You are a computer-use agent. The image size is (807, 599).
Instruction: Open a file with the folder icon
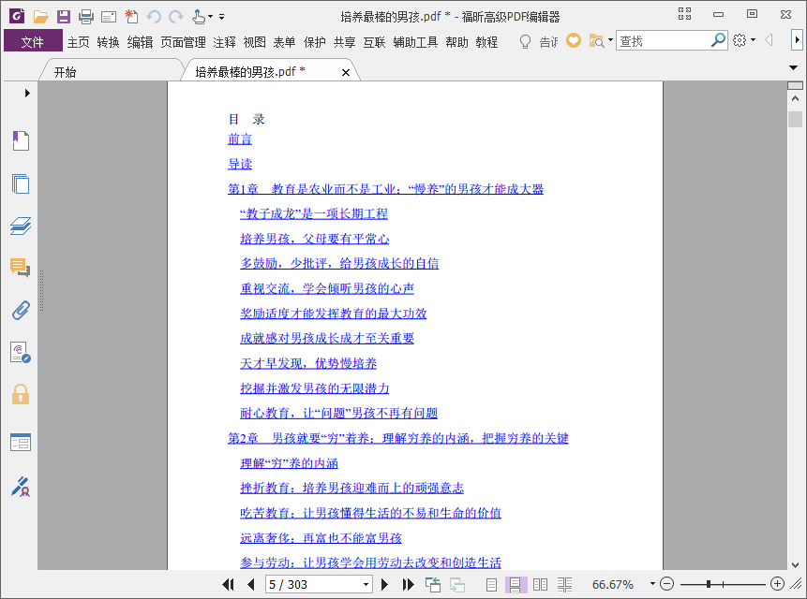(40, 17)
